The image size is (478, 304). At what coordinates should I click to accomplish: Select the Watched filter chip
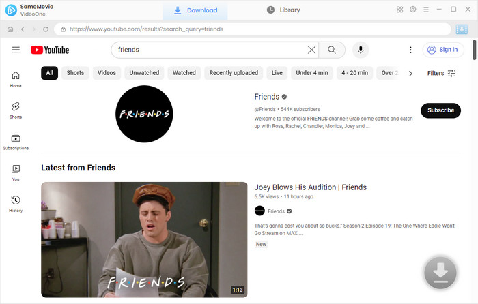[184, 73]
